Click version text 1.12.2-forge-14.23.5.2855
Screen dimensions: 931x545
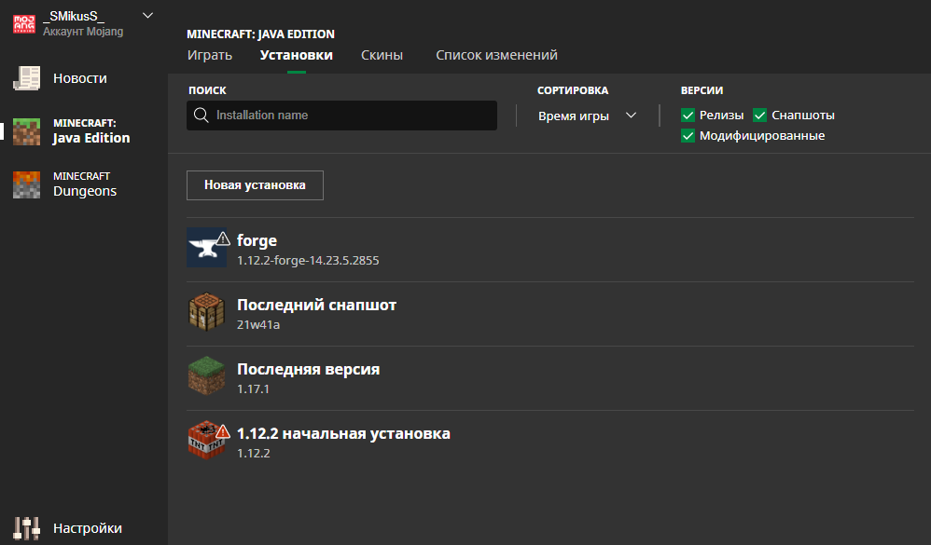click(308, 260)
